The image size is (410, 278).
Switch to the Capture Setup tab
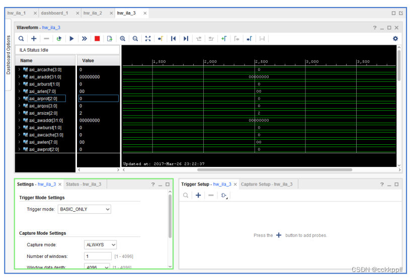coord(266,184)
